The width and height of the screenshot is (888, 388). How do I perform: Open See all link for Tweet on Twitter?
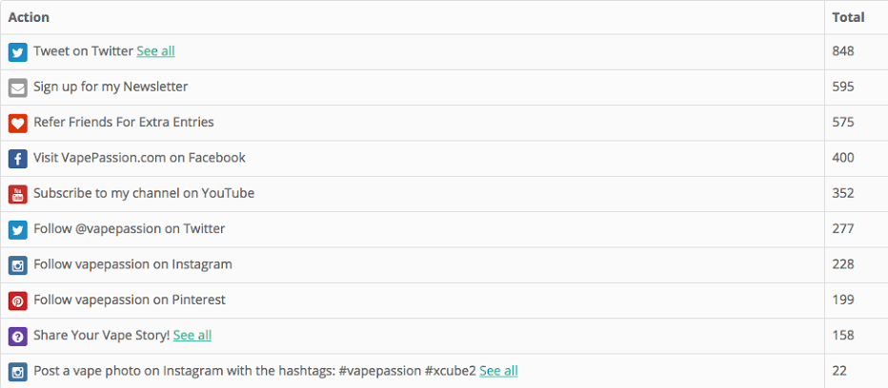(155, 51)
